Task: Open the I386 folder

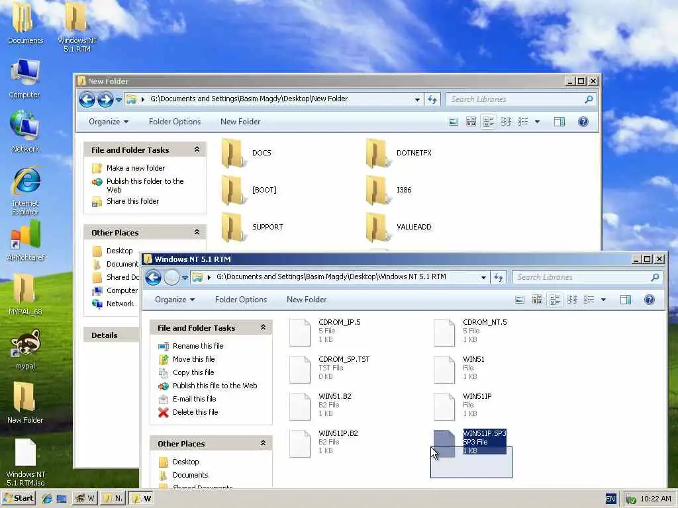Action: (x=389, y=190)
